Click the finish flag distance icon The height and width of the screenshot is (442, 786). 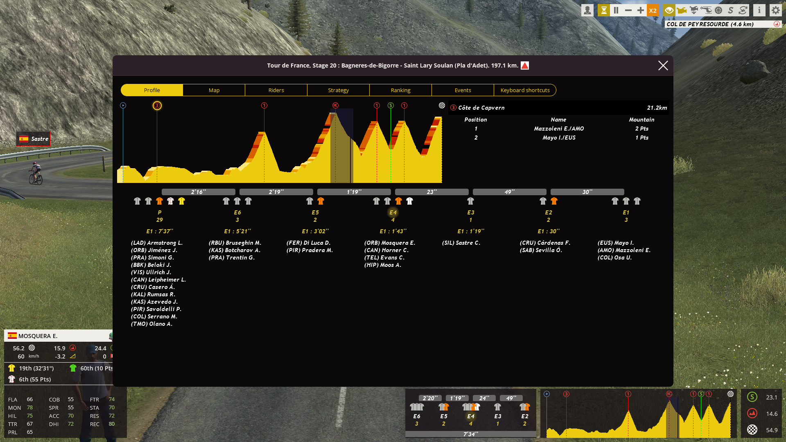[752, 430]
